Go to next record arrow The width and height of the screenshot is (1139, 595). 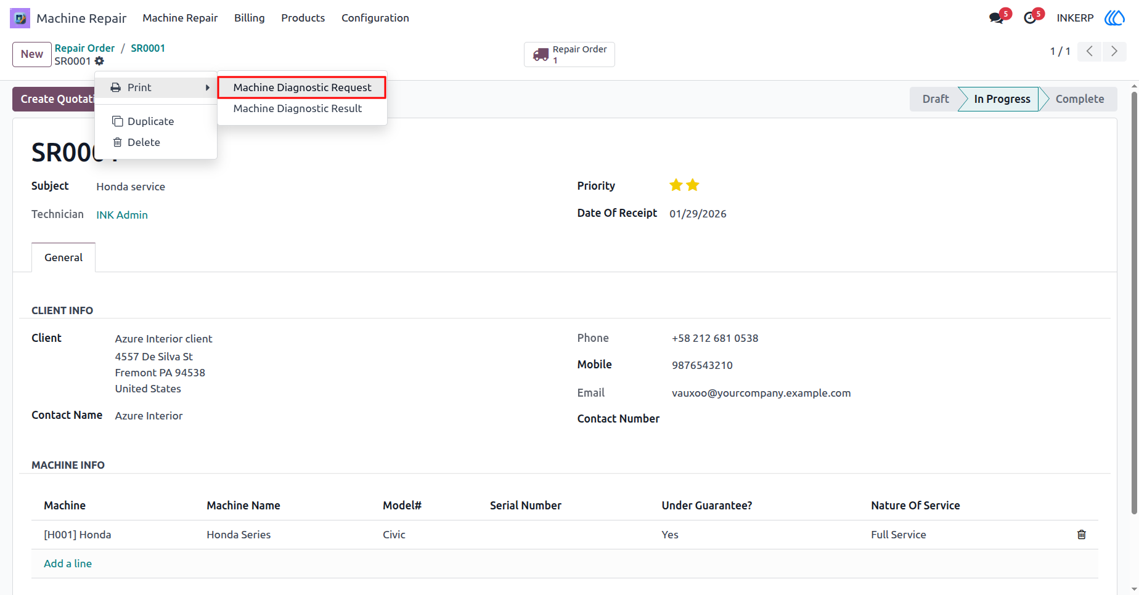tap(1114, 51)
